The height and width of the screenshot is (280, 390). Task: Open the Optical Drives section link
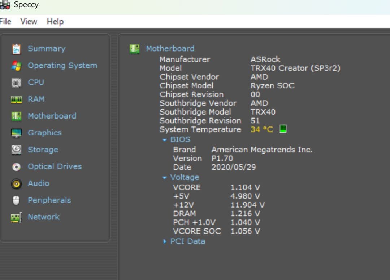pos(55,166)
